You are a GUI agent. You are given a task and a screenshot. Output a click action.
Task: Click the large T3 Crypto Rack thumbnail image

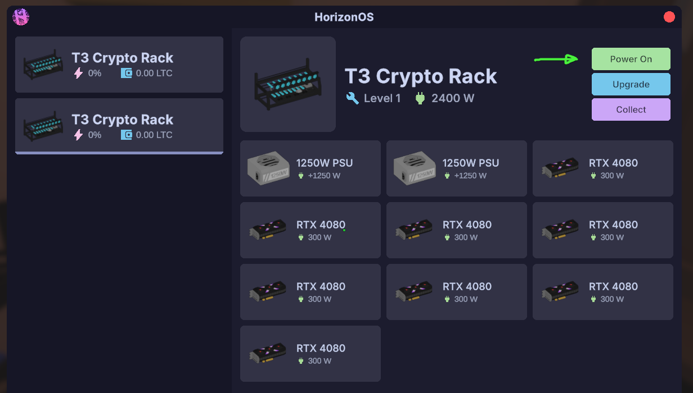[x=288, y=84]
